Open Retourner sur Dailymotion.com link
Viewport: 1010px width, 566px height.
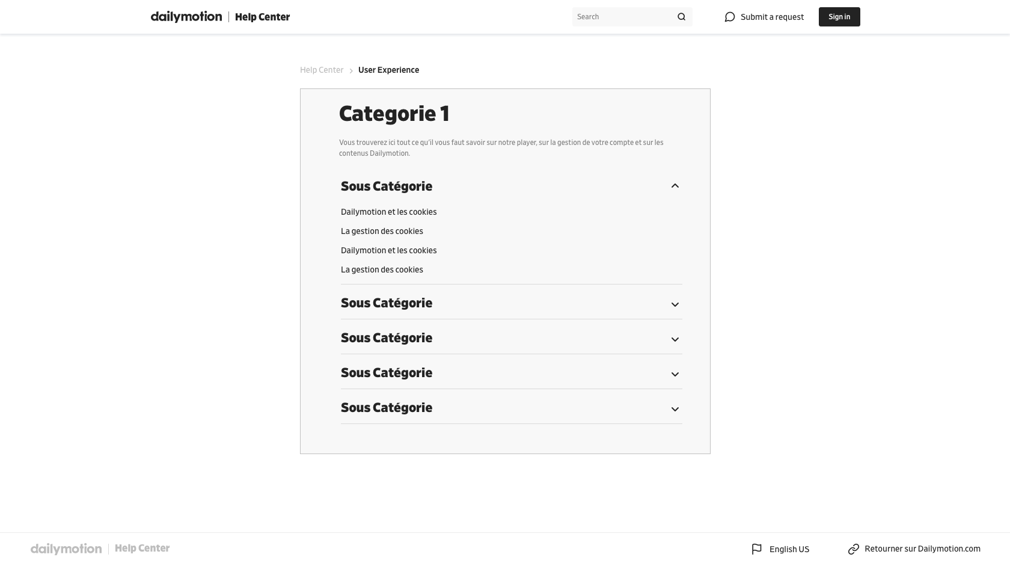coord(922,549)
